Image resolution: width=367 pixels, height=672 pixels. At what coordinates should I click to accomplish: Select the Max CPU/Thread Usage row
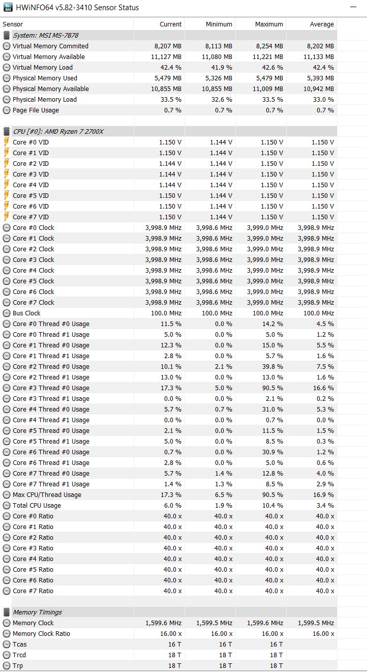coord(168,494)
